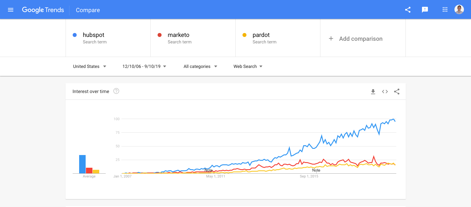The image size is (471, 207).
Task: Click the pardot yellow color dot
Action: click(245, 35)
